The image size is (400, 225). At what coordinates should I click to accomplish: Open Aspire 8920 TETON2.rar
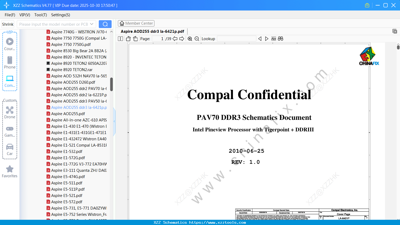coord(70,70)
